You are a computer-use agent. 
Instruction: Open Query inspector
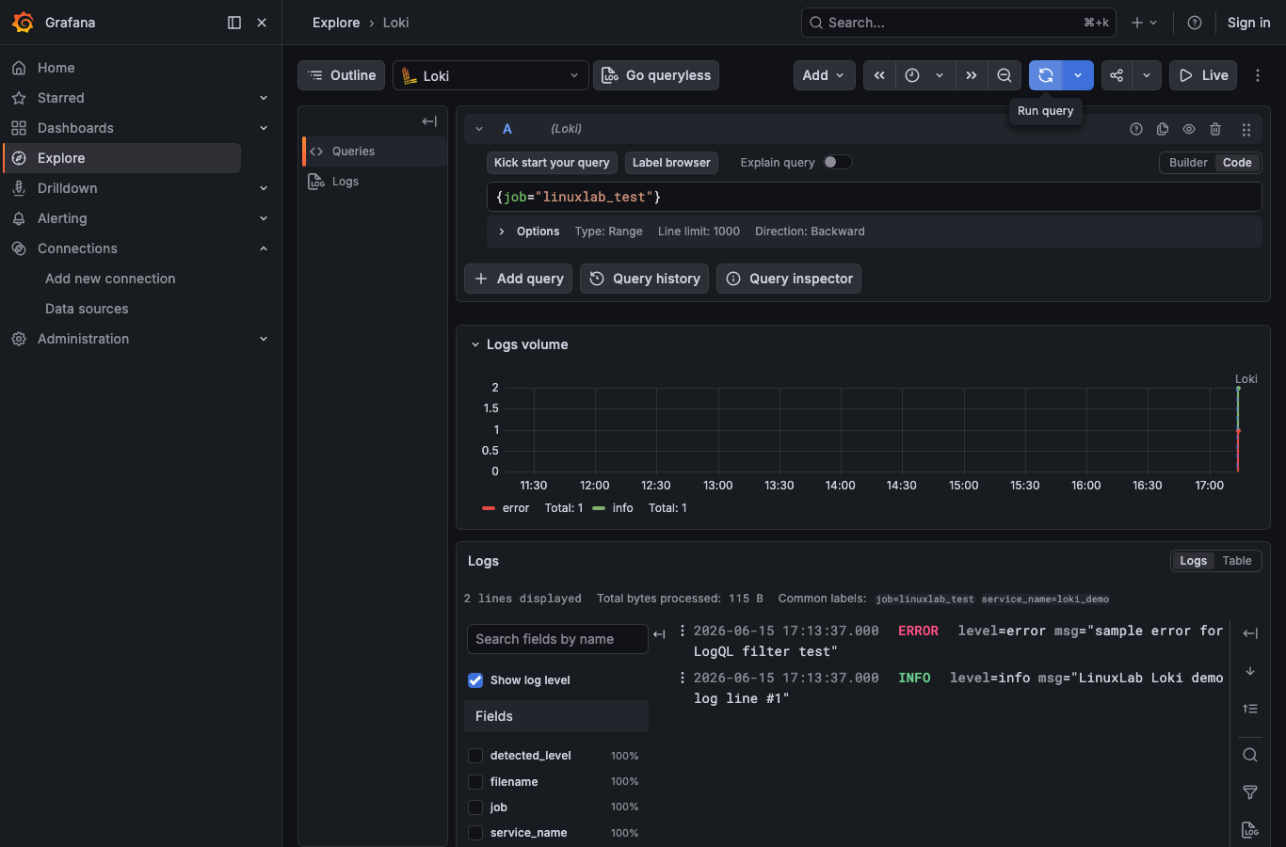[x=789, y=279]
